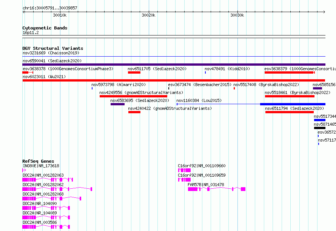Click the nsv1160384 (Lou2015) label
This screenshot has width=336, height=231.
click(199, 100)
